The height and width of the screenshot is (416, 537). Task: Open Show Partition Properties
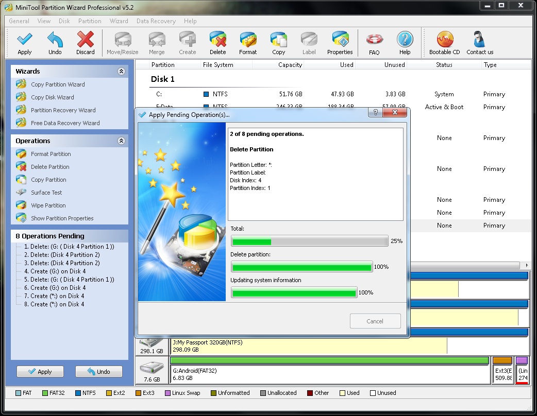tap(62, 218)
